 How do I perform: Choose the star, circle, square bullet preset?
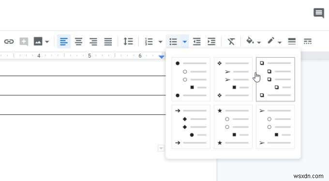pos(233,127)
